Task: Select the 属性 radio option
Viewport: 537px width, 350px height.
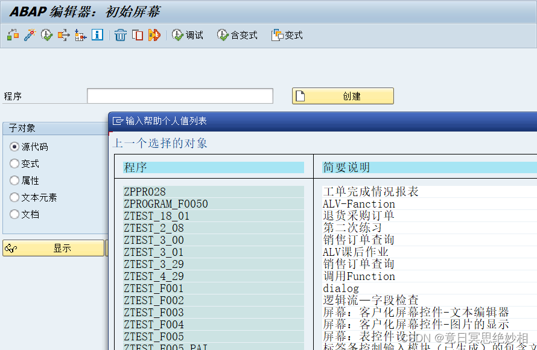Action: point(13,180)
